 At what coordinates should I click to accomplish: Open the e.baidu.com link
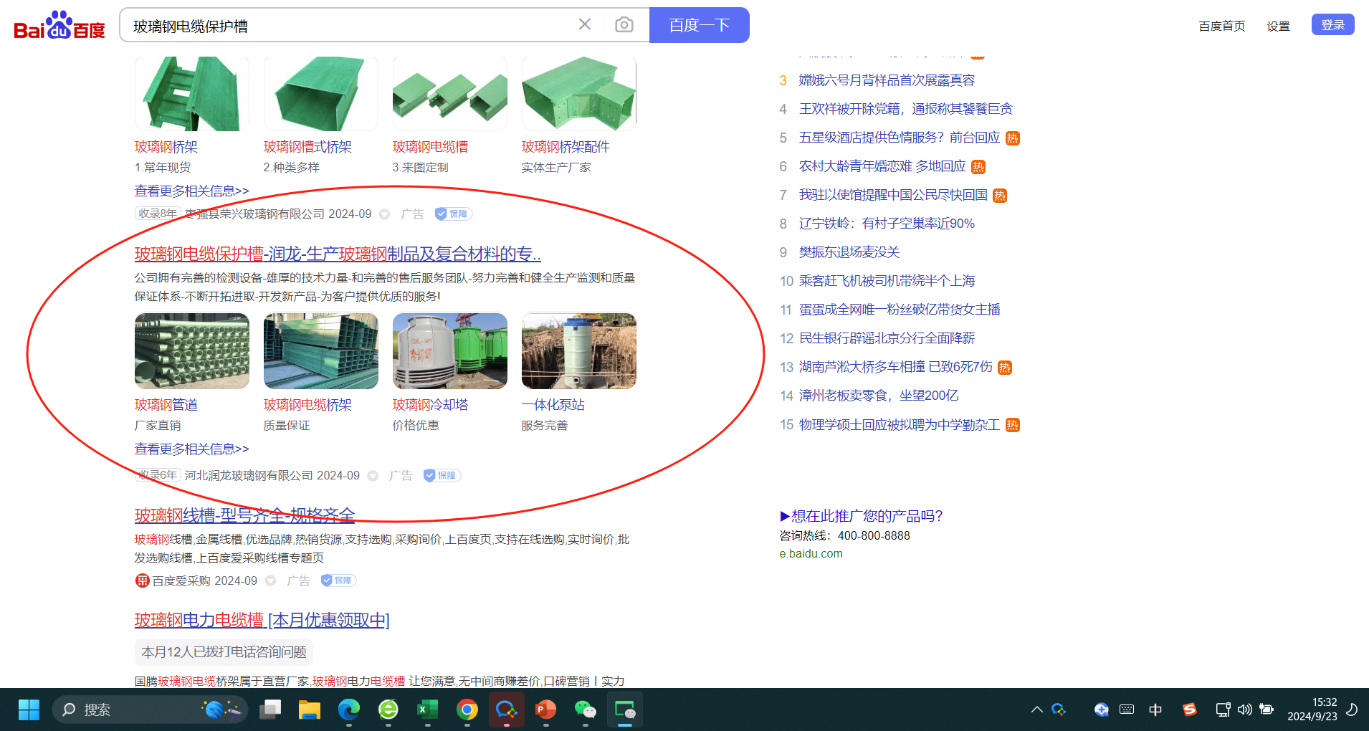(811, 553)
